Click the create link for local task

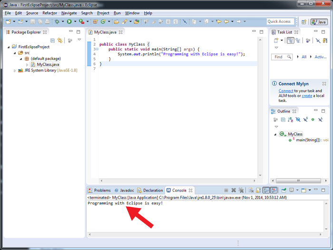[x=307, y=96]
